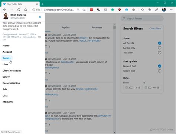Click the Brian Burgess profile photo
The width and height of the screenshot is (176, 134).
(6, 16)
